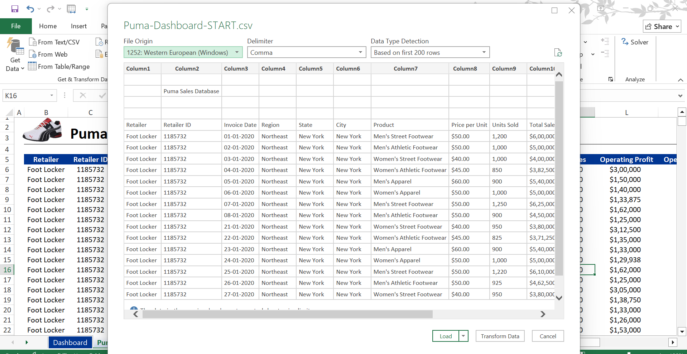Click the refresh preview icon in dialog
687x354 pixels.
(558, 53)
